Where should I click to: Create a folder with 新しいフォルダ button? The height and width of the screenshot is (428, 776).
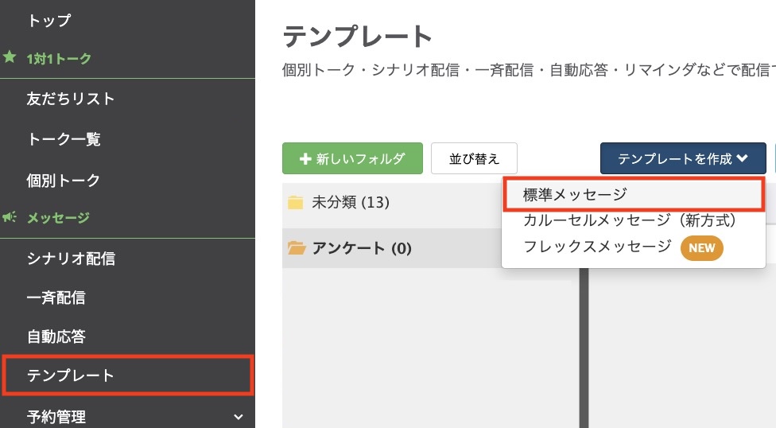(x=352, y=158)
